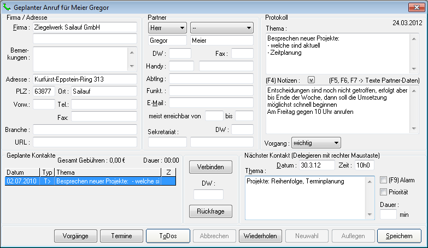Focus the E-Mail input field
This screenshot has width=428, height=248.
tap(210, 102)
